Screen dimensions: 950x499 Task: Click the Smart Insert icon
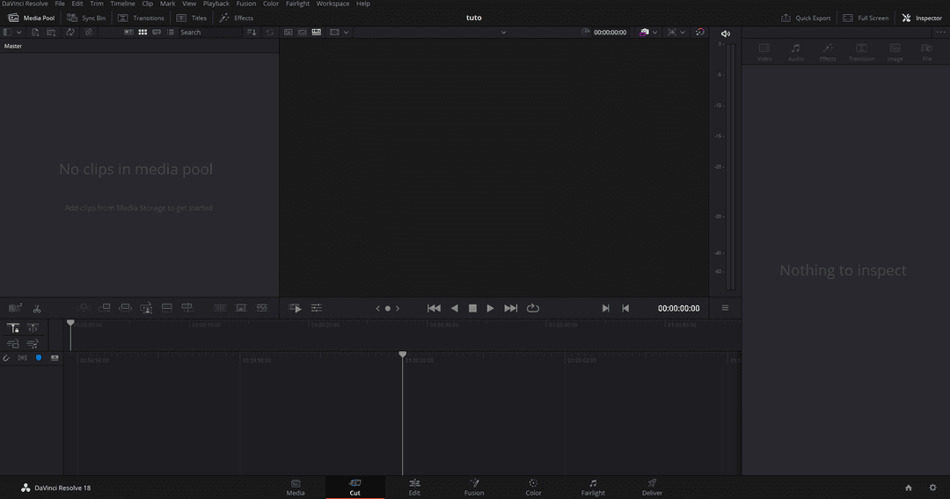coord(84,308)
